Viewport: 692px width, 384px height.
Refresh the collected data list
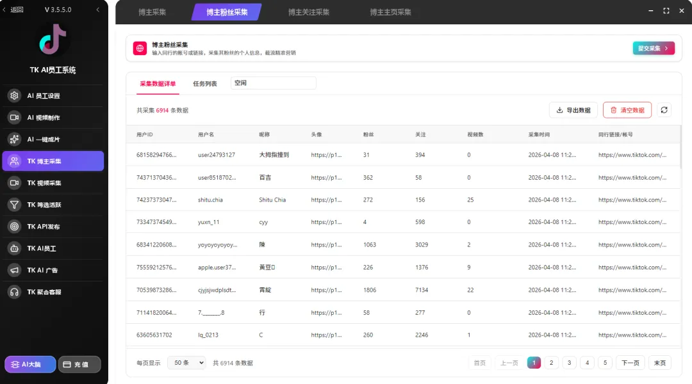(x=664, y=109)
